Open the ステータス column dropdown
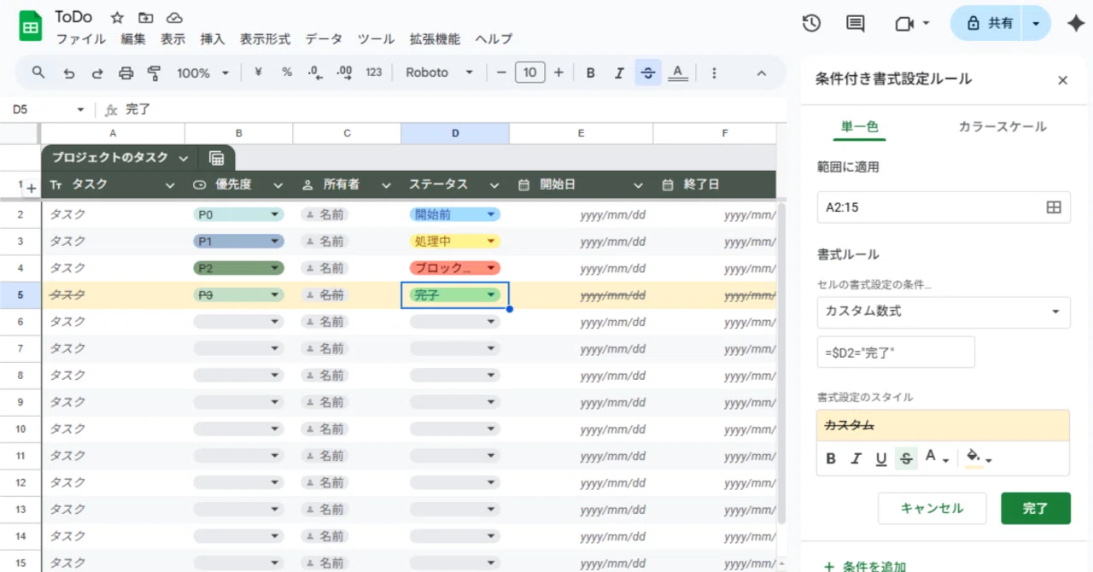The height and width of the screenshot is (572, 1093). tap(494, 185)
